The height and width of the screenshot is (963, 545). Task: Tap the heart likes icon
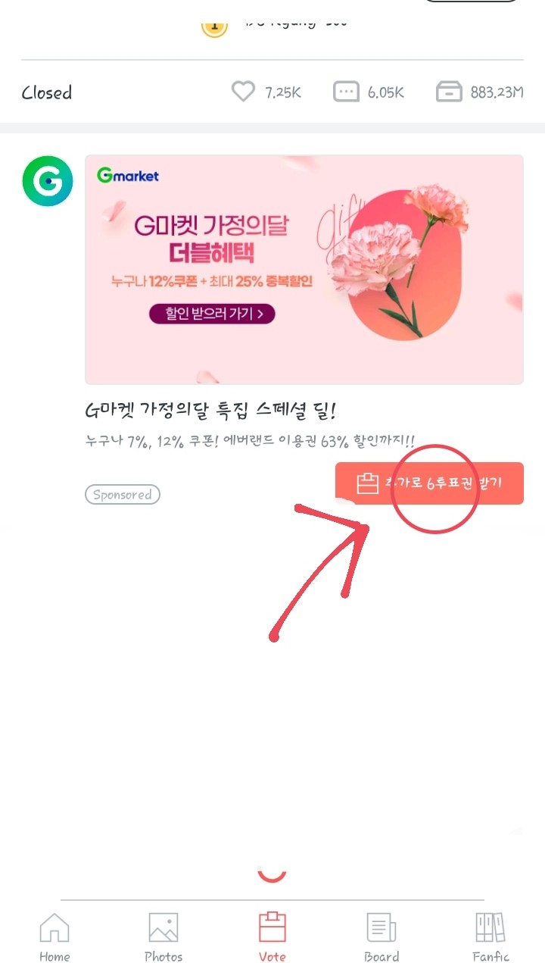point(243,92)
